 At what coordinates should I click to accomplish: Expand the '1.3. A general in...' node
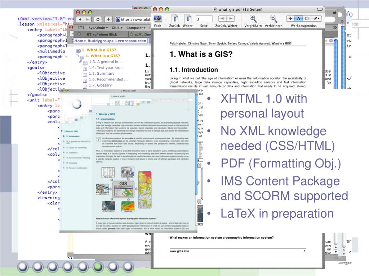(81, 62)
